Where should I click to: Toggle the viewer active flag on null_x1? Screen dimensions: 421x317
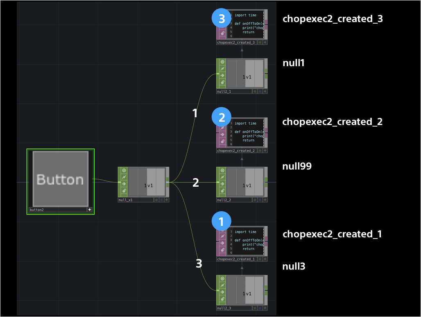pyautogui.click(x=124, y=170)
